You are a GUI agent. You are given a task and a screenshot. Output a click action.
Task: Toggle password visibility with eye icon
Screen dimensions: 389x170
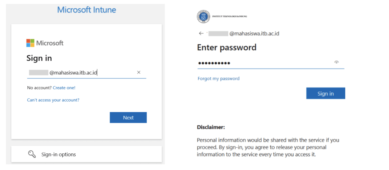pyautogui.click(x=337, y=62)
